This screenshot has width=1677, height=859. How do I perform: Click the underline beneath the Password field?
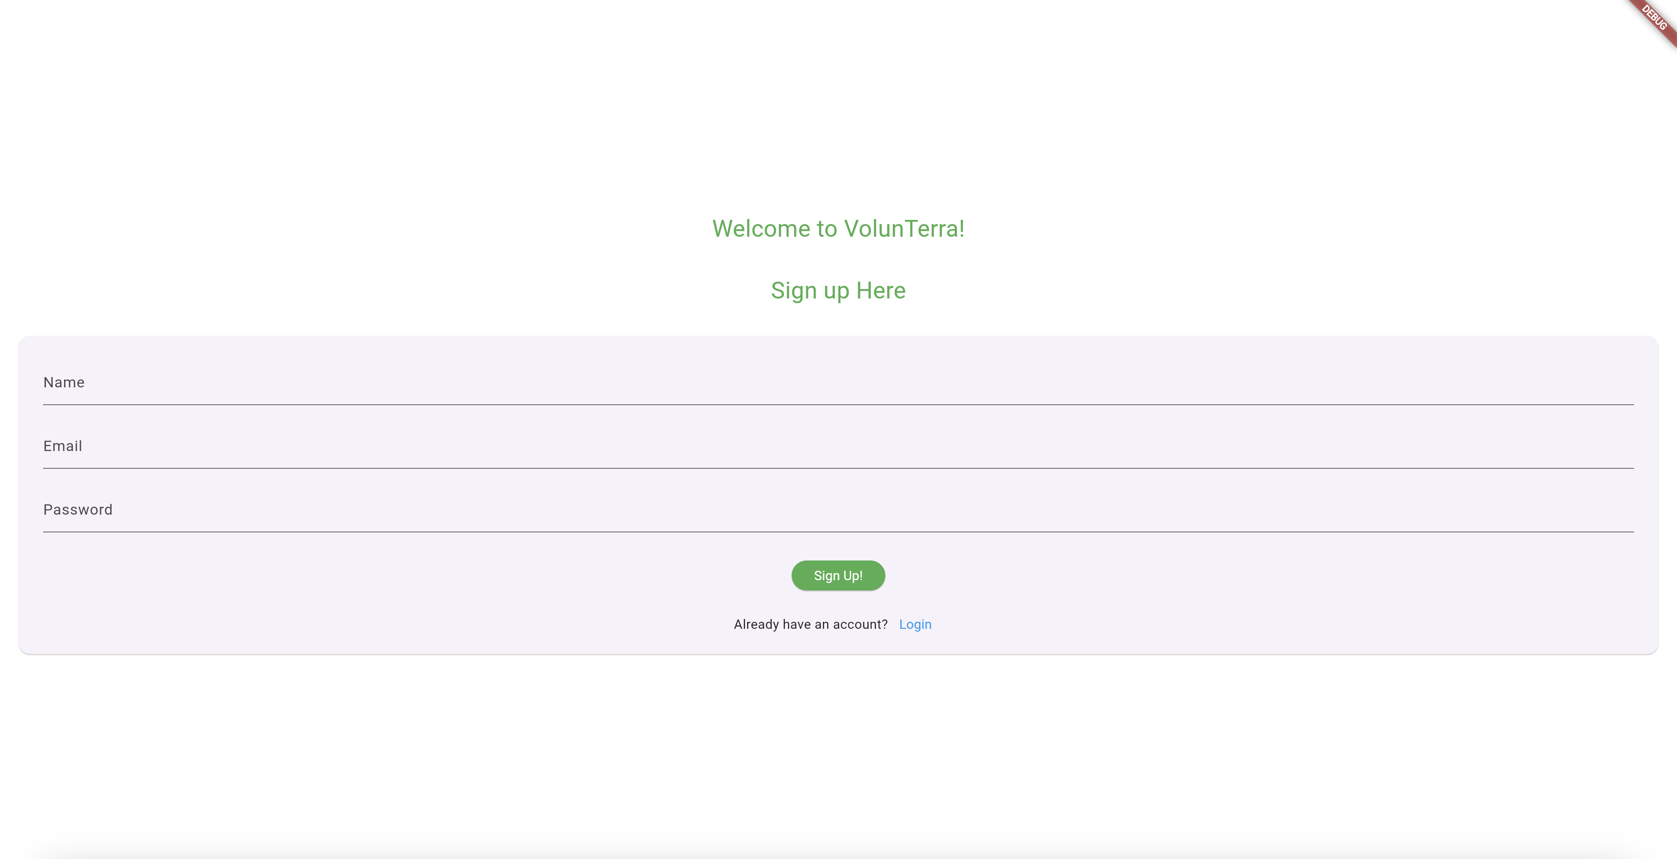[x=838, y=532]
